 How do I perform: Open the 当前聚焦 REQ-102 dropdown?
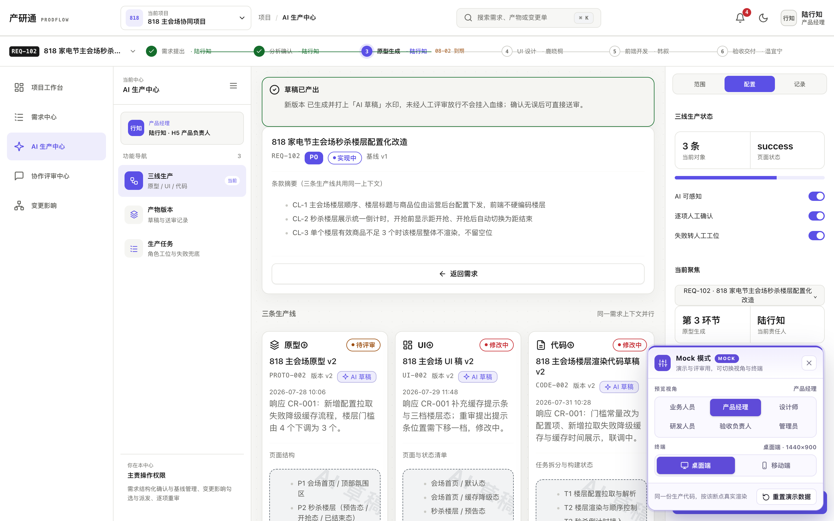(749, 295)
